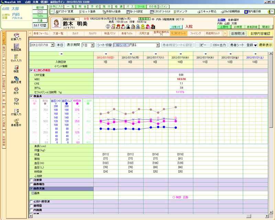Click the pink 体温 legend dot
The height and width of the screenshot is (220, 275).
(34, 104)
